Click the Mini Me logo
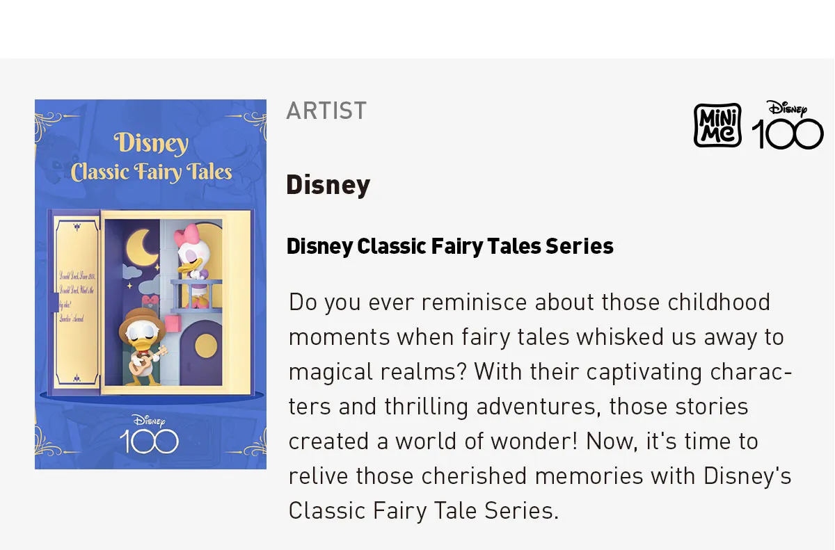The height and width of the screenshot is (550, 835). point(717,125)
